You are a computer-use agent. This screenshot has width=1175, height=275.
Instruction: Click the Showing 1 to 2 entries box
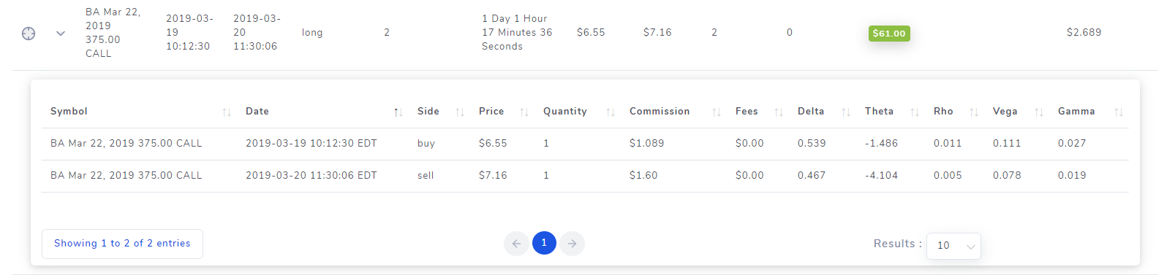click(x=122, y=244)
